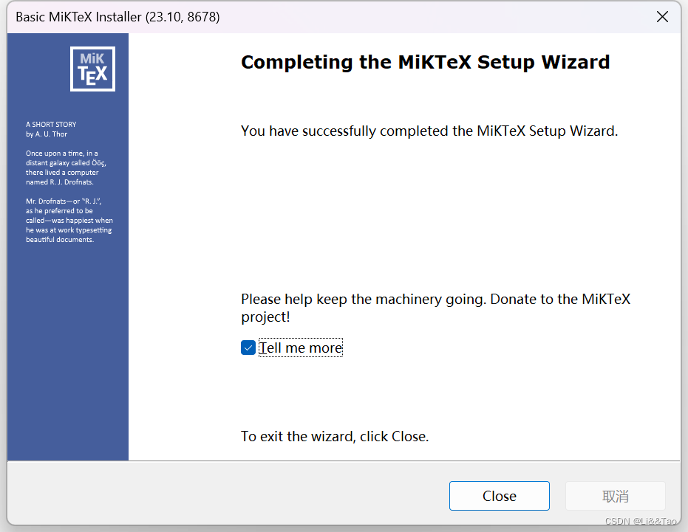This screenshot has height=532, width=688.
Task: Click the disabled 取消 cancel button
Action: click(x=616, y=496)
